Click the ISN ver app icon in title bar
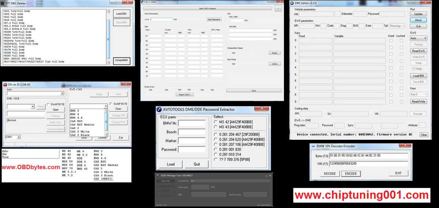The height and width of the screenshot is (208, 439). (5, 84)
